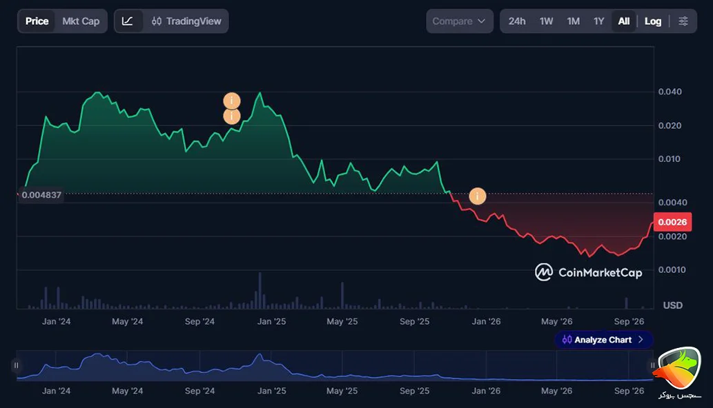713x408 pixels.
Task: Grab the left range slider handle
Action: pyautogui.click(x=17, y=365)
